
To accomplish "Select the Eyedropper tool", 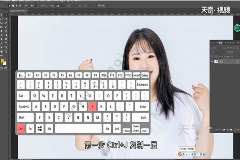I will [6, 23].
